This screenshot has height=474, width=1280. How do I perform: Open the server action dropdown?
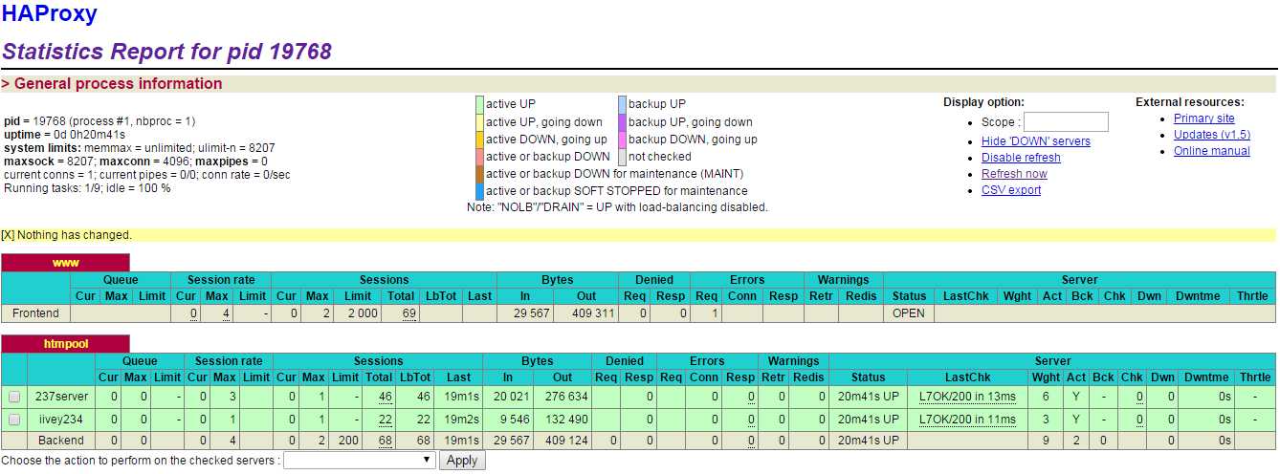(x=360, y=461)
